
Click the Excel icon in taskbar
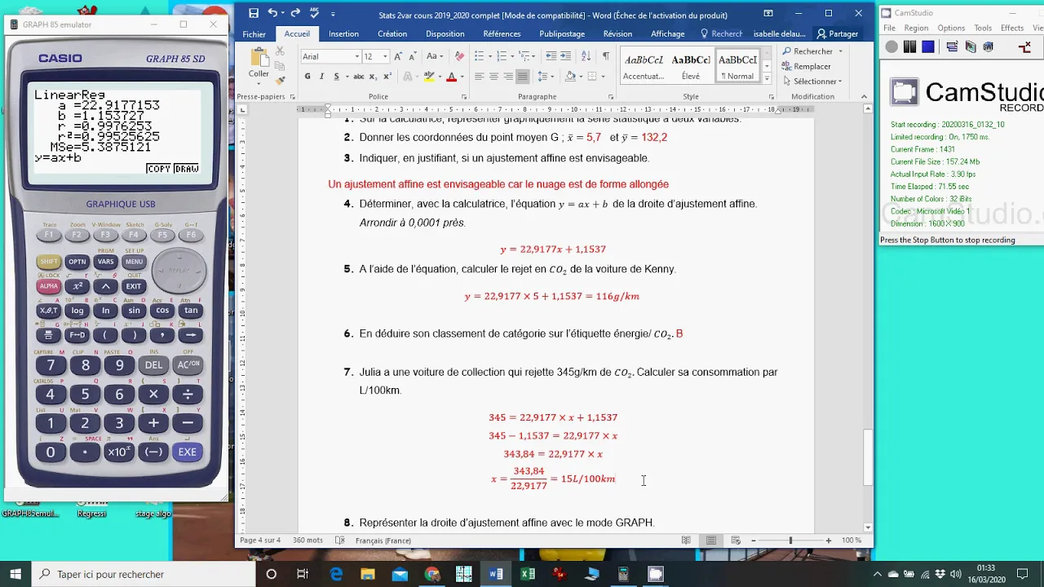pos(528,574)
